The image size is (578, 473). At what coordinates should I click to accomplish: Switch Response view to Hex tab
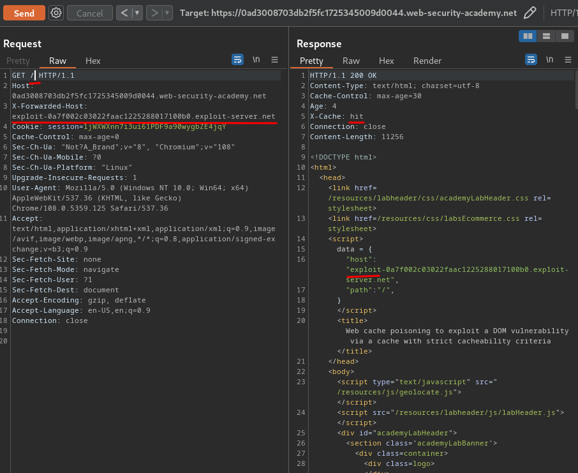[387, 61]
